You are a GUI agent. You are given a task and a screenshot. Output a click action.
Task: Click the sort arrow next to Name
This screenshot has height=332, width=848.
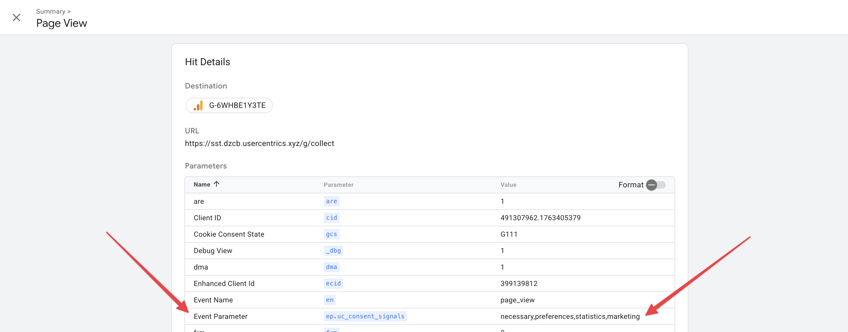click(217, 184)
